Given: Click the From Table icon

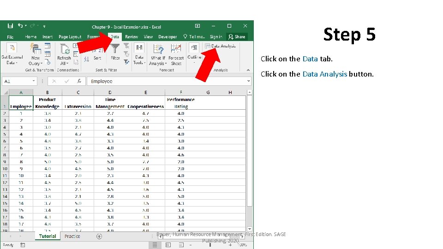Looking at the screenshot, I should point(48,54).
